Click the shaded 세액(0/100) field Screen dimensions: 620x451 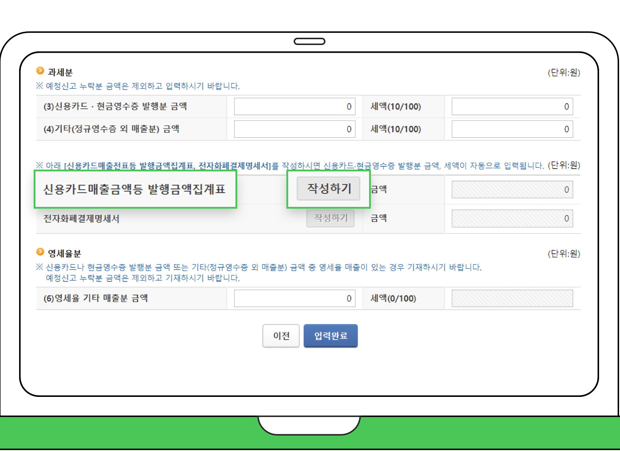click(x=512, y=298)
